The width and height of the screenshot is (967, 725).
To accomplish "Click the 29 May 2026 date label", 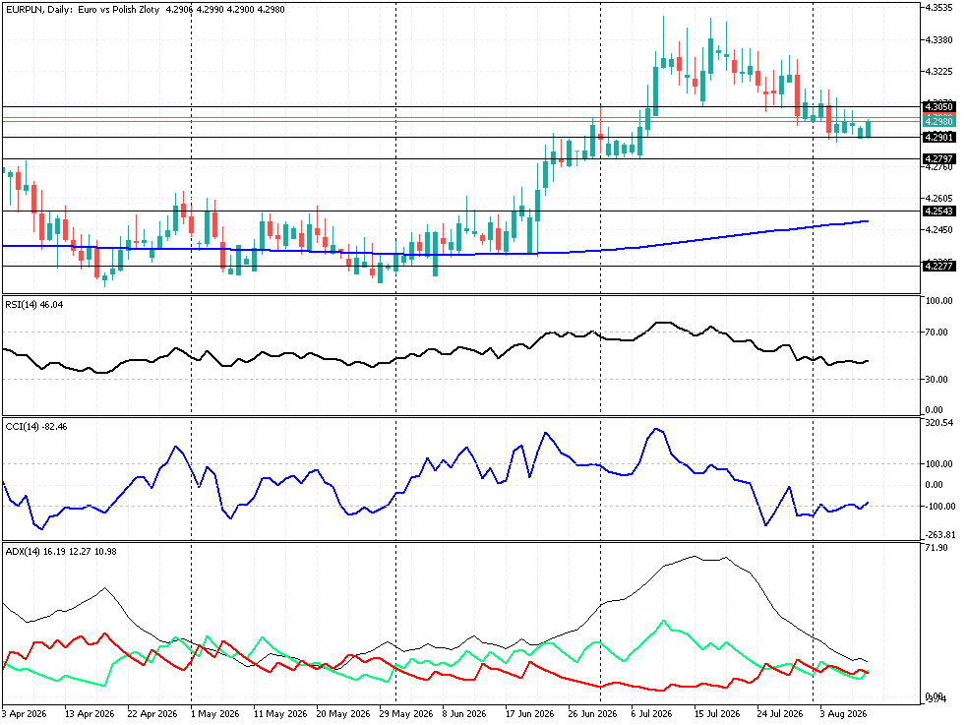I will [x=406, y=714].
